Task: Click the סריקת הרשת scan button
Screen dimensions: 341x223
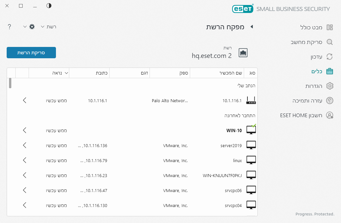Action: [x=31, y=53]
